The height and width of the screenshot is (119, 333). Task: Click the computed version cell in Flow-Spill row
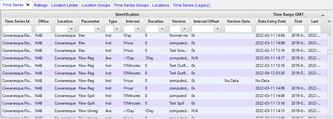(179, 96)
